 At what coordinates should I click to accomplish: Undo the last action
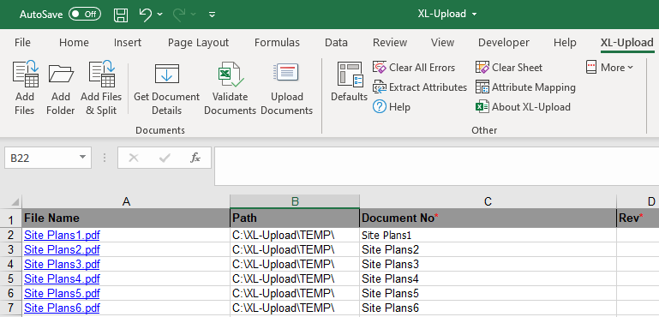[146, 15]
